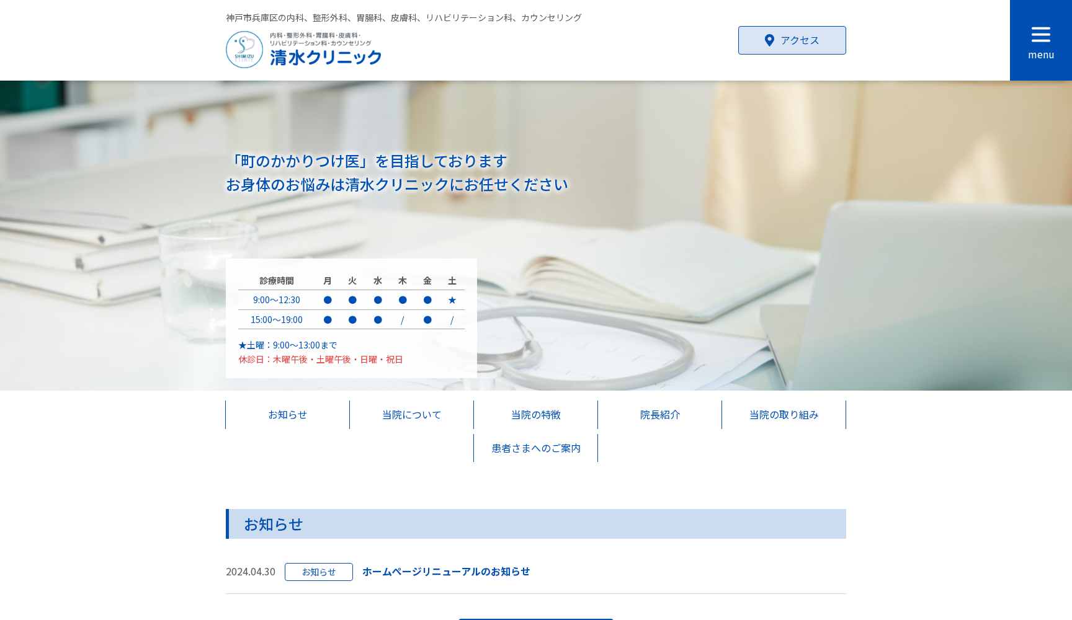Click the map pin icon inside the アクセス button
The width and height of the screenshot is (1072, 620).
click(769, 40)
